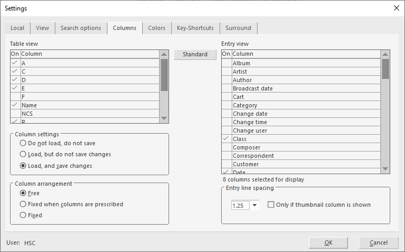Switch to the Search options tab
This screenshot has height=252, width=405.
click(x=81, y=28)
